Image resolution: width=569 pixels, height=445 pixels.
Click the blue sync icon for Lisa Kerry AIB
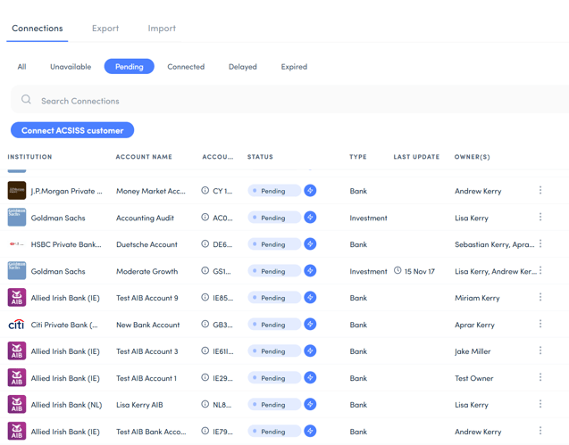310,405
